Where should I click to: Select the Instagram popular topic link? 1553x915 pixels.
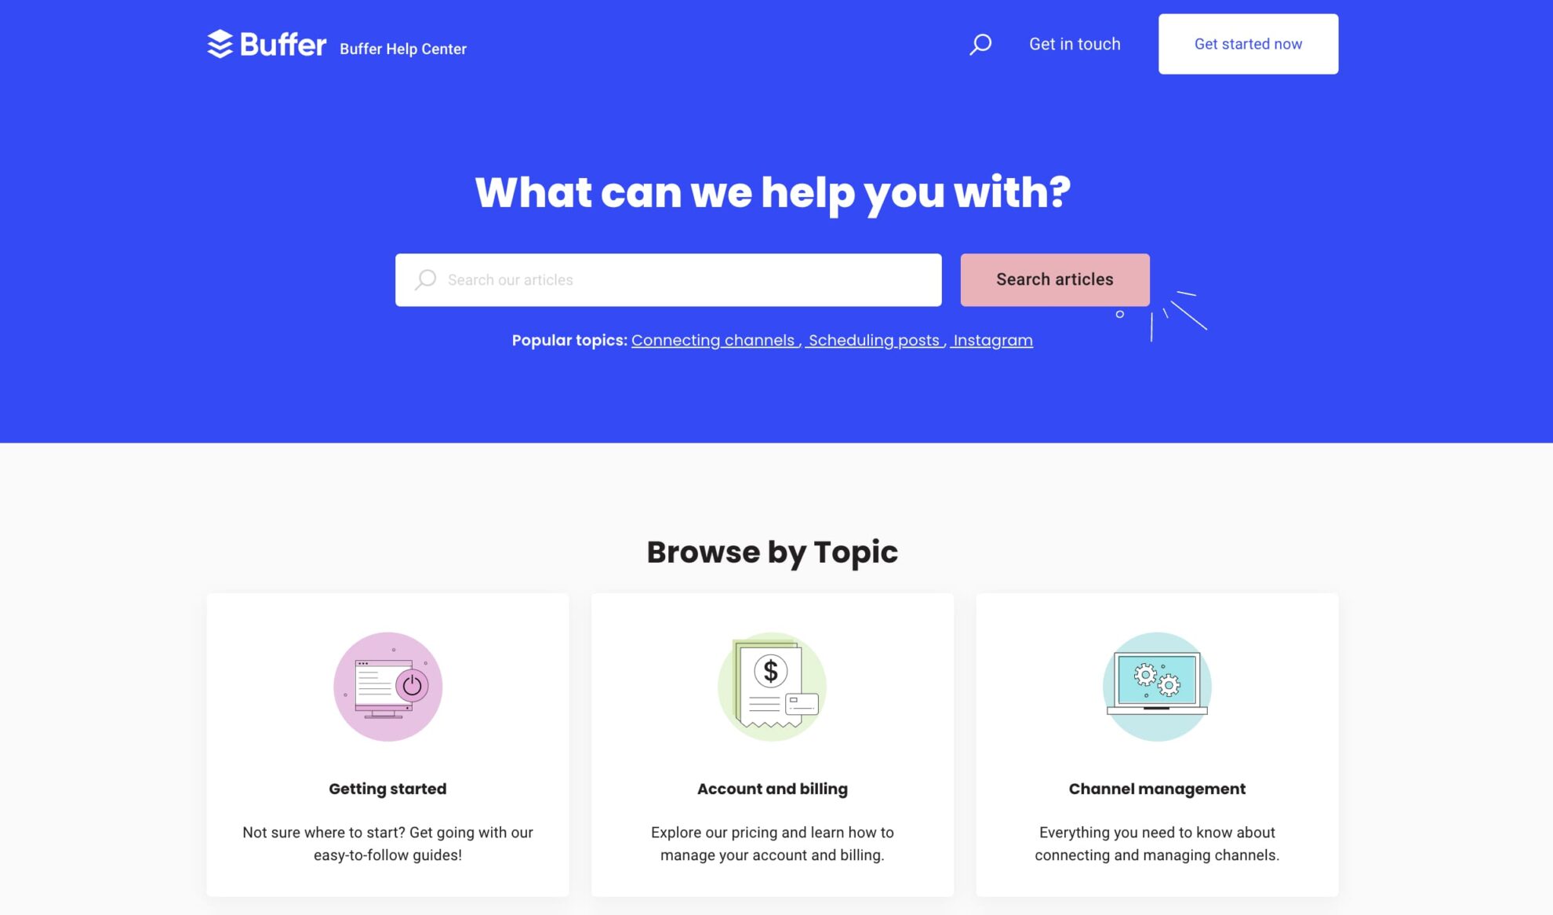pyautogui.click(x=991, y=340)
